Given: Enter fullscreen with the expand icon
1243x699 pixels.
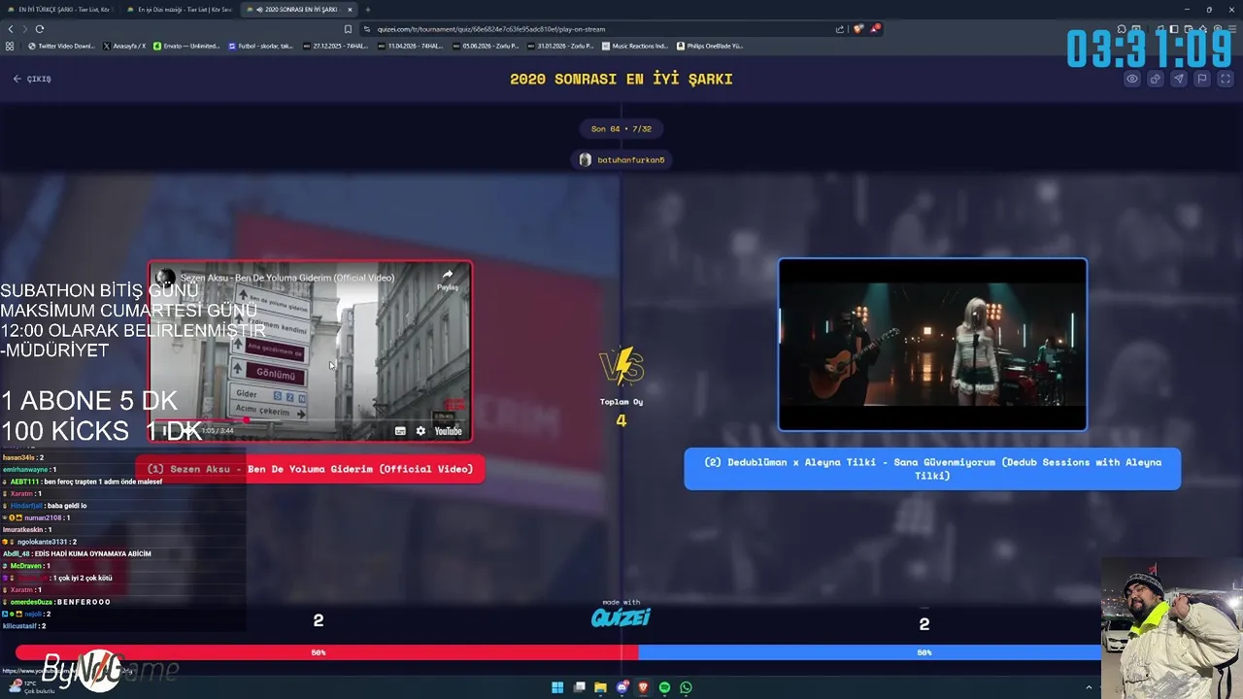Looking at the screenshot, I should 1226,79.
